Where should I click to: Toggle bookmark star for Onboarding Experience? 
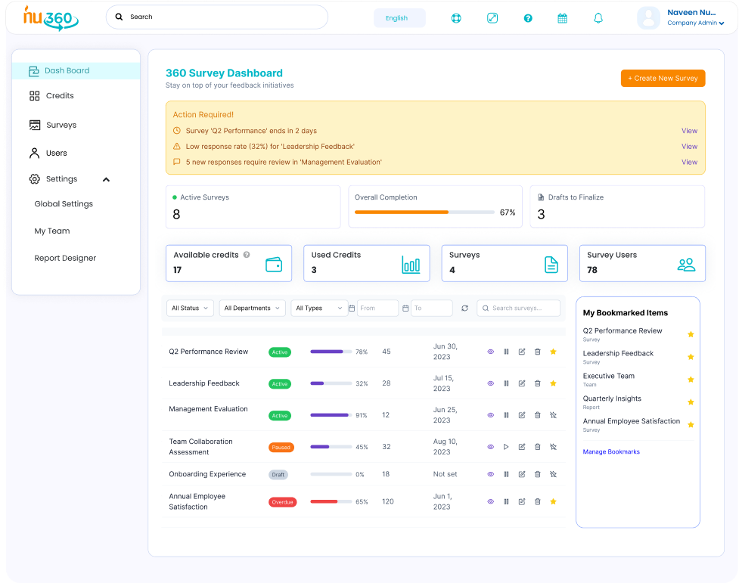(x=553, y=474)
